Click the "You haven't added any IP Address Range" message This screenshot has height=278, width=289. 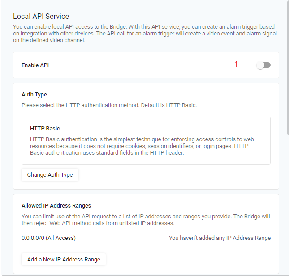click(220, 238)
